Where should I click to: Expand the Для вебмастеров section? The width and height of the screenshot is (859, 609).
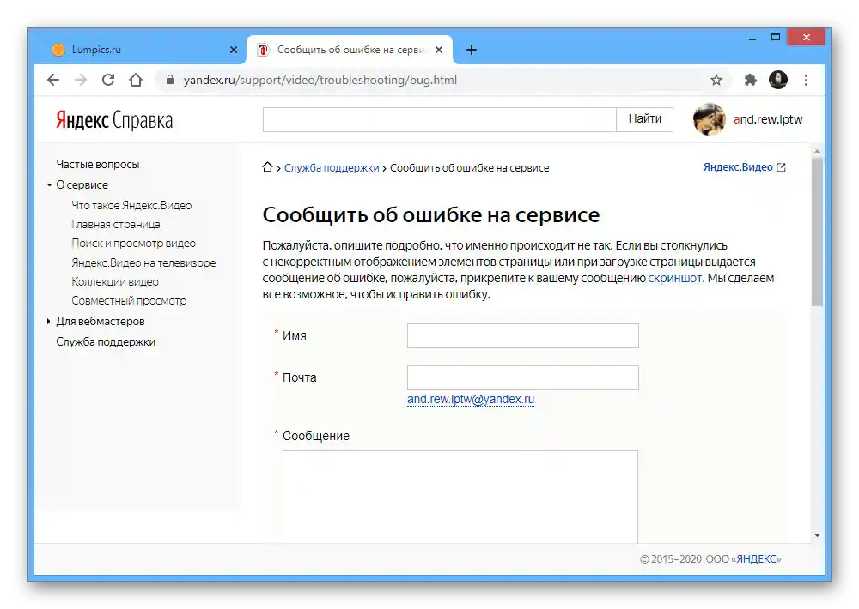pos(49,321)
